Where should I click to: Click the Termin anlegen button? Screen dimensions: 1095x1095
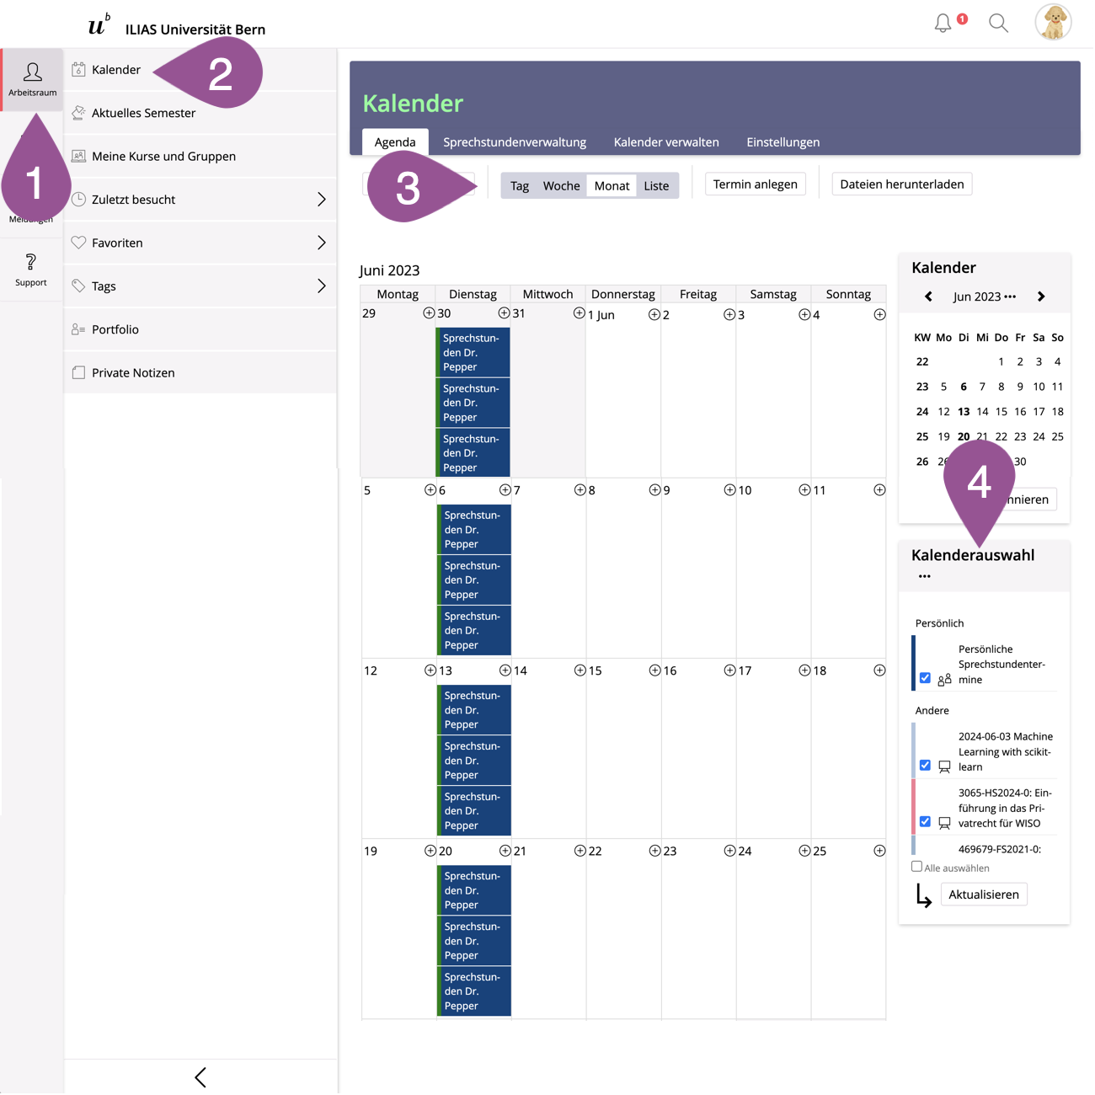pos(755,184)
